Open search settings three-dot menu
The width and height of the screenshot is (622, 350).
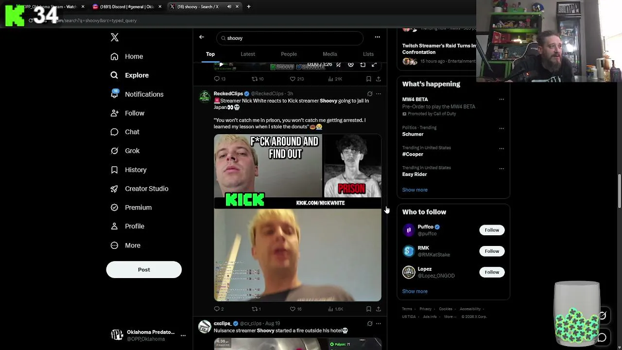[377, 37]
